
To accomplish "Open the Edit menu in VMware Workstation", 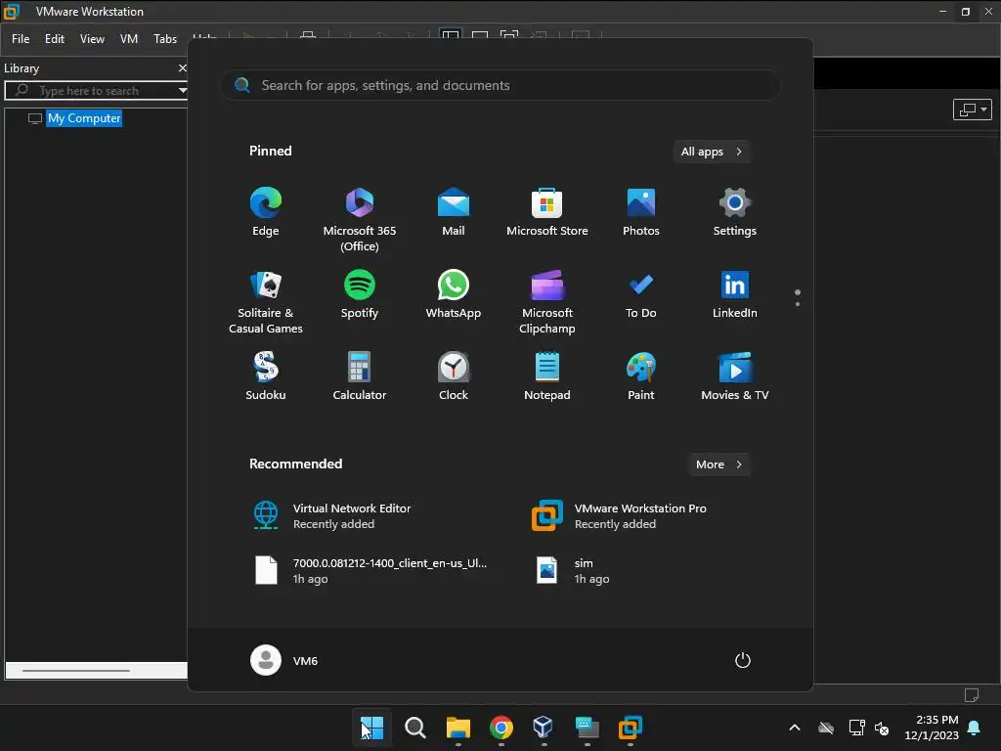I will tap(55, 39).
